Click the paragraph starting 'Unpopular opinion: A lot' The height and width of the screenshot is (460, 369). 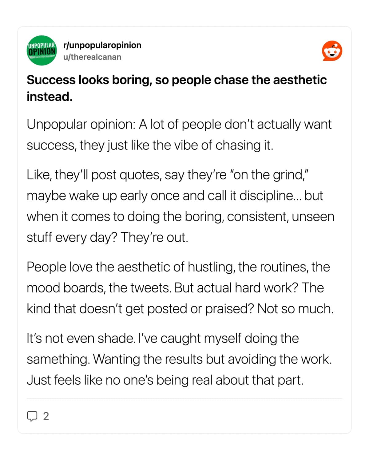[x=179, y=135]
